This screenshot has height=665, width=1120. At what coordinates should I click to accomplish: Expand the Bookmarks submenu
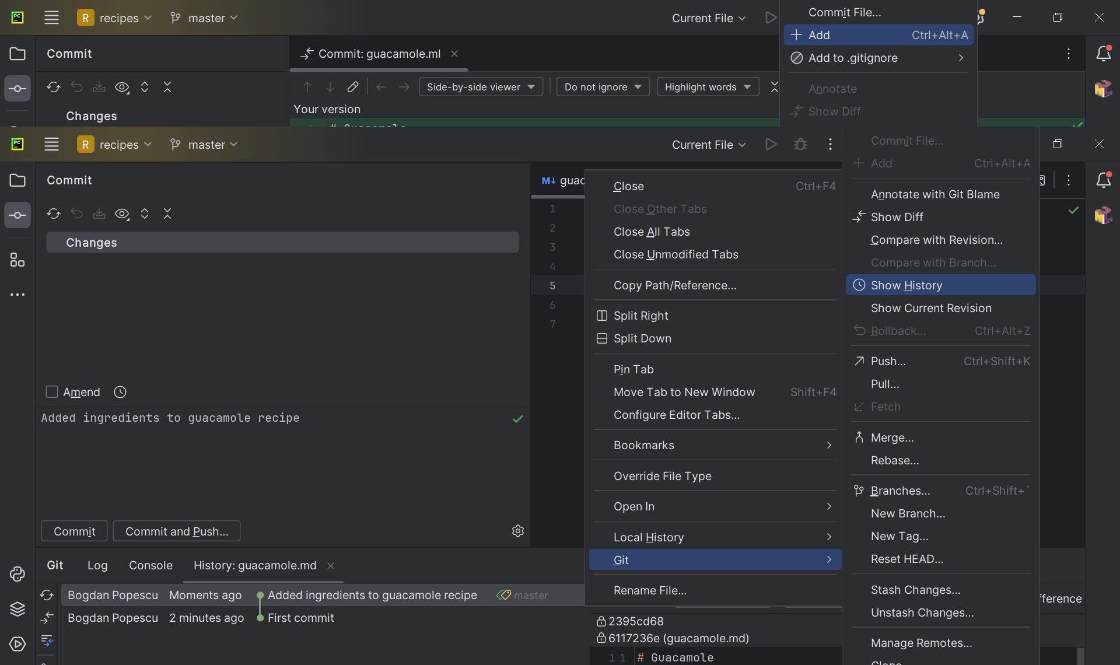(715, 445)
